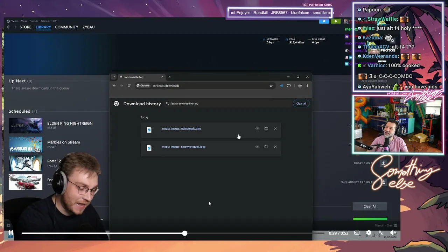The height and width of the screenshot is (252, 448).
Task: Navigate forward in the Steam window
Action: (x=15, y=27)
